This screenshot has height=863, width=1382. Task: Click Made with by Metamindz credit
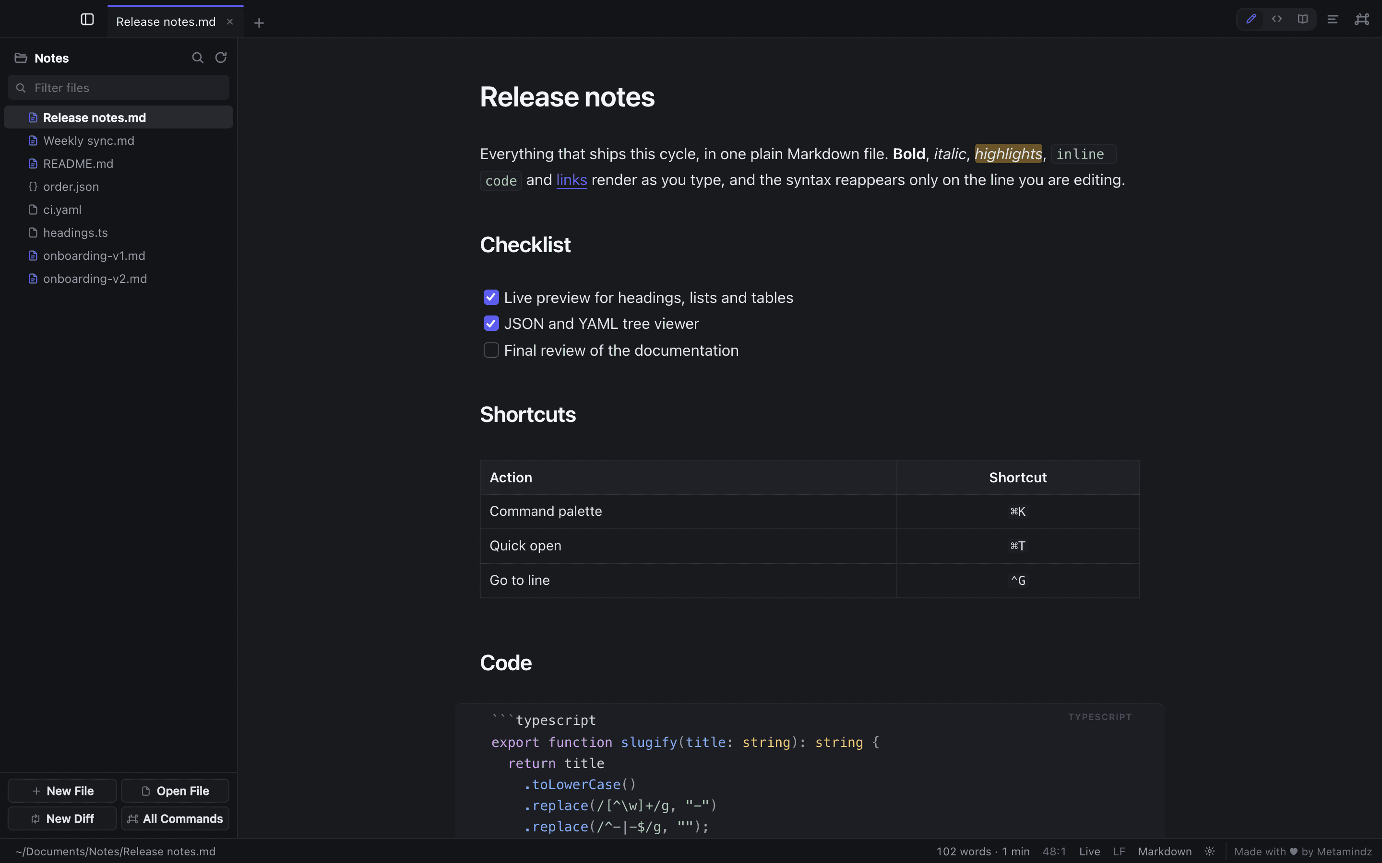pos(1303,851)
